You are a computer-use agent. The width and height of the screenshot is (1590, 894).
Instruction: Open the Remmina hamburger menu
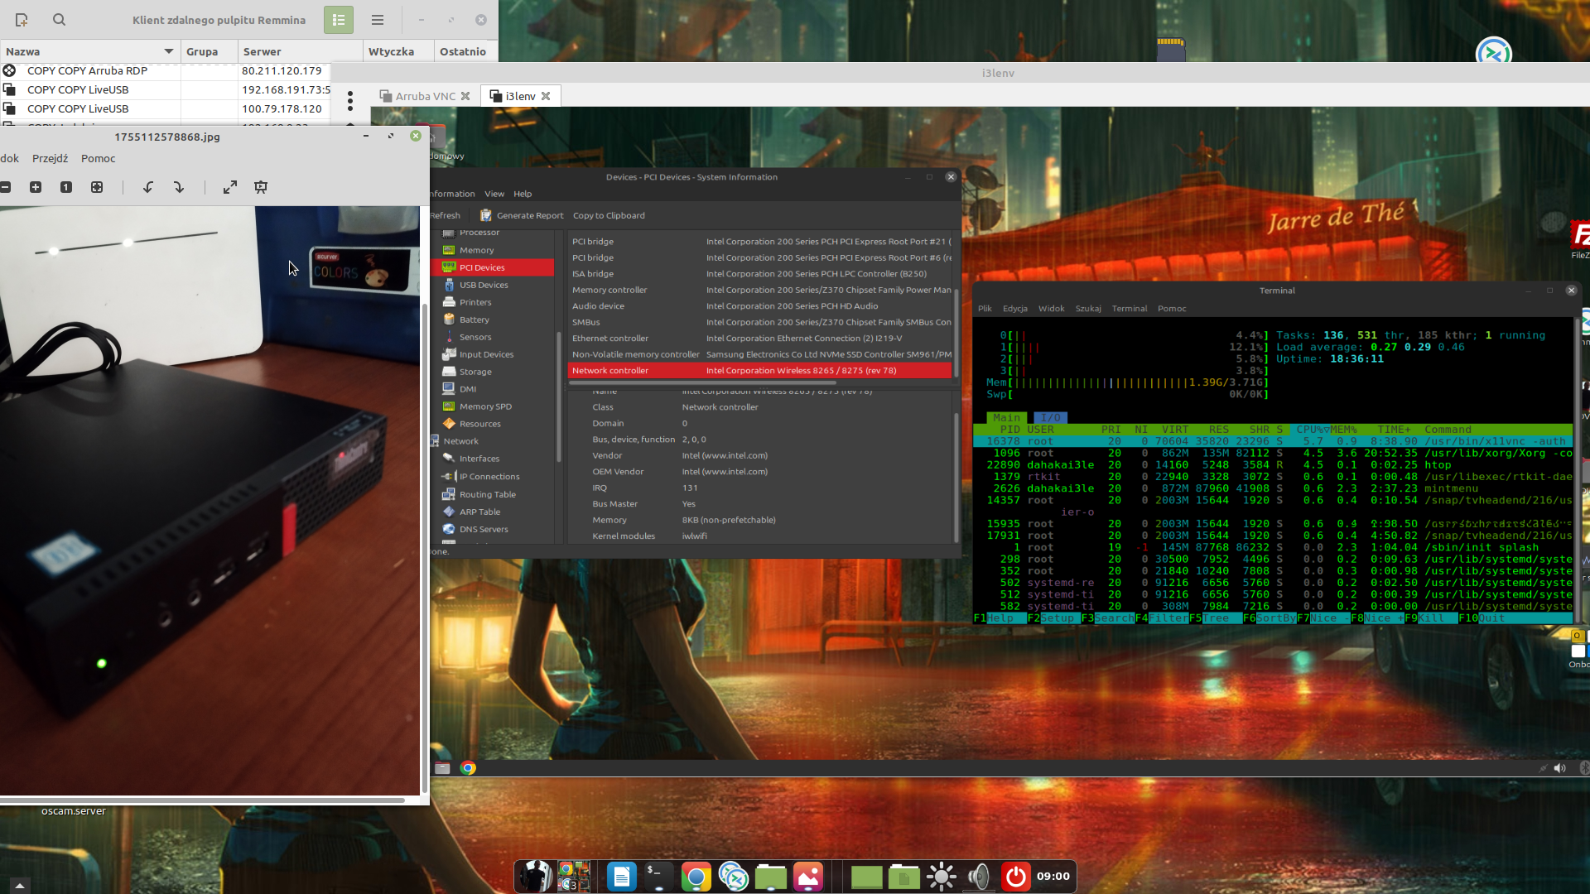point(378,20)
